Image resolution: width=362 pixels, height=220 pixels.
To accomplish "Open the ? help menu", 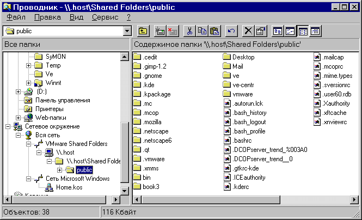I will point(128,17).
